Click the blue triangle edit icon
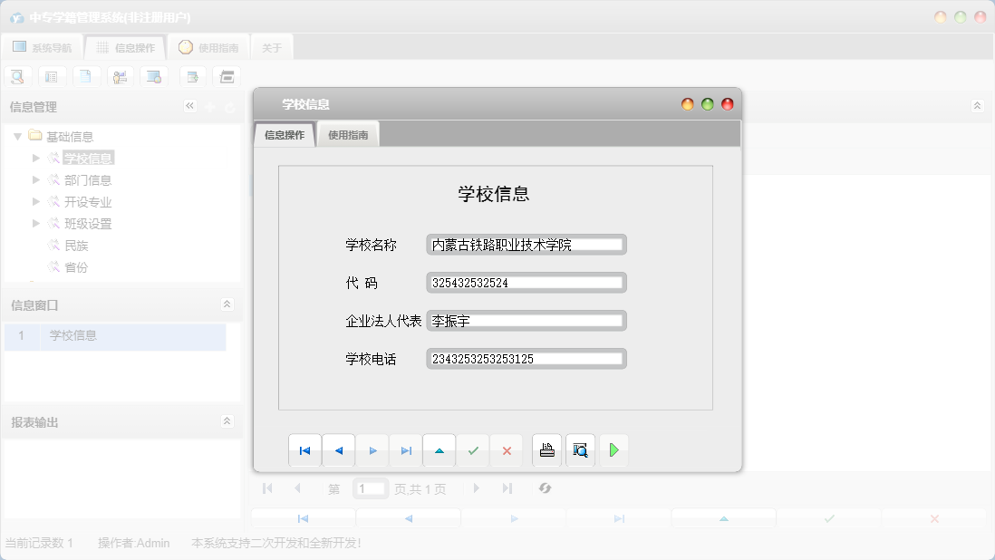The height and width of the screenshot is (560, 995). pos(440,450)
